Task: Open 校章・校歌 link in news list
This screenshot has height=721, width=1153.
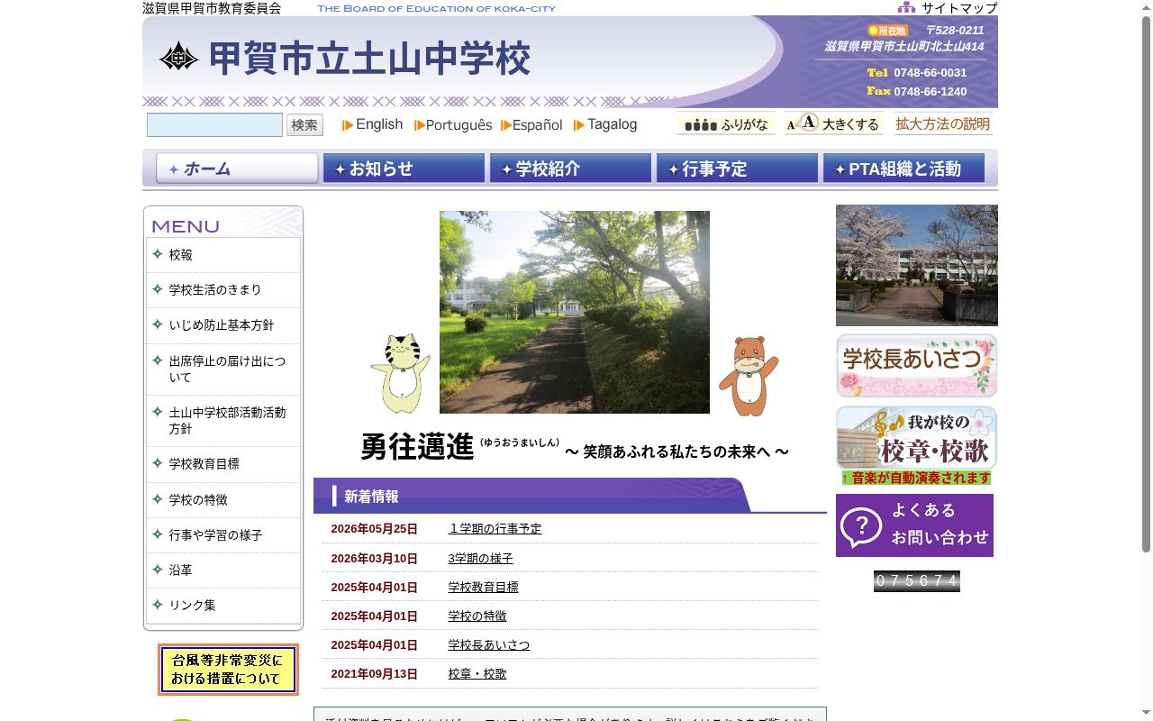Action: [x=477, y=673]
